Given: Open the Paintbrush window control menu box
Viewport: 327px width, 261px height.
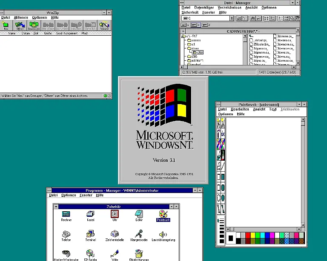Looking at the screenshot, I should pyautogui.click(x=218, y=104).
